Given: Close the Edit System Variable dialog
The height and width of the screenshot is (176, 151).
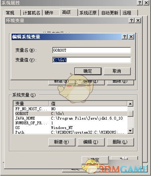Looking at the screenshot, I should pyautogui.click(x=131, y=37).
